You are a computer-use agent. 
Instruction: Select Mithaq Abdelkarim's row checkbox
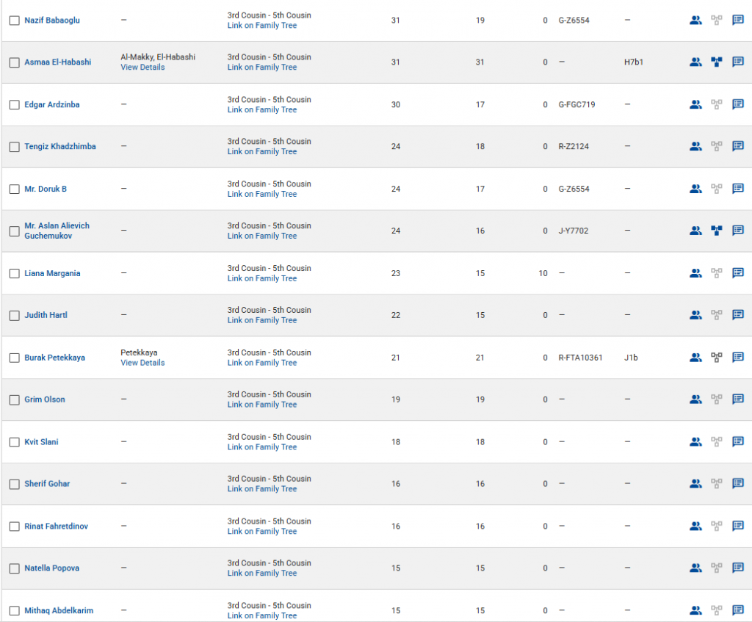point(14,611)
